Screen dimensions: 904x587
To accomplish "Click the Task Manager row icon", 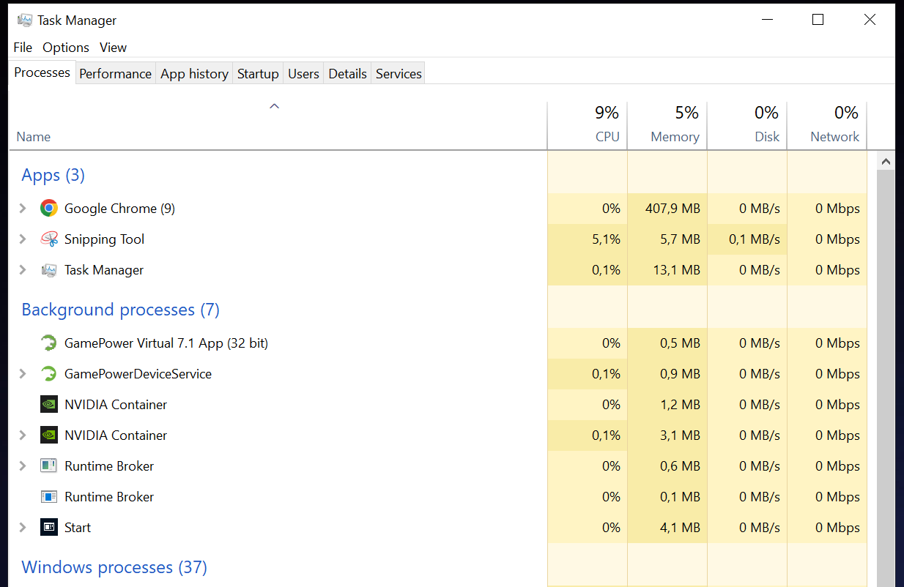I will point(49,270).
